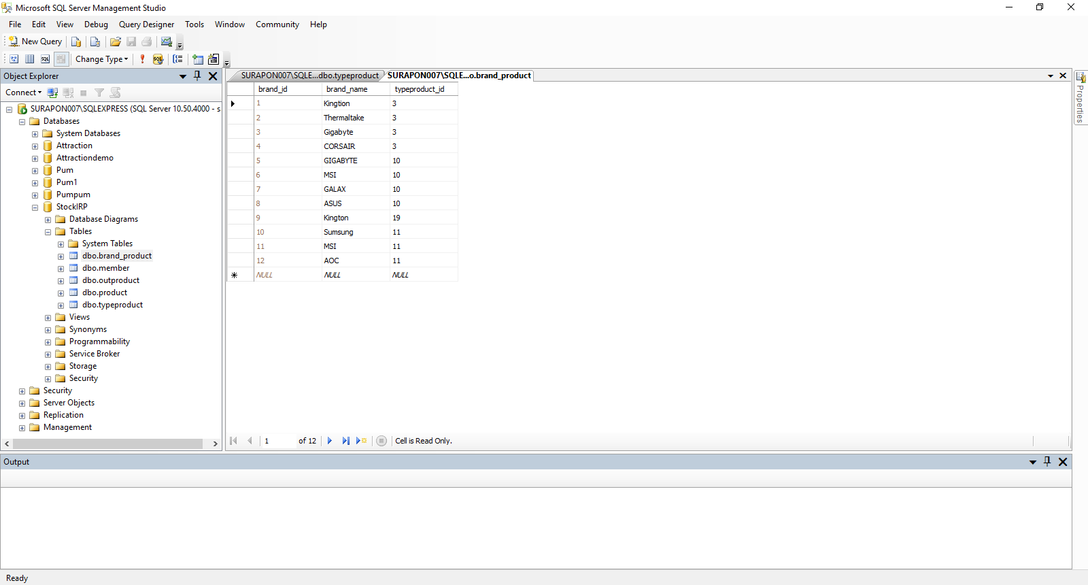
Task: Open the Help menu
Action: tap(318, 24)
